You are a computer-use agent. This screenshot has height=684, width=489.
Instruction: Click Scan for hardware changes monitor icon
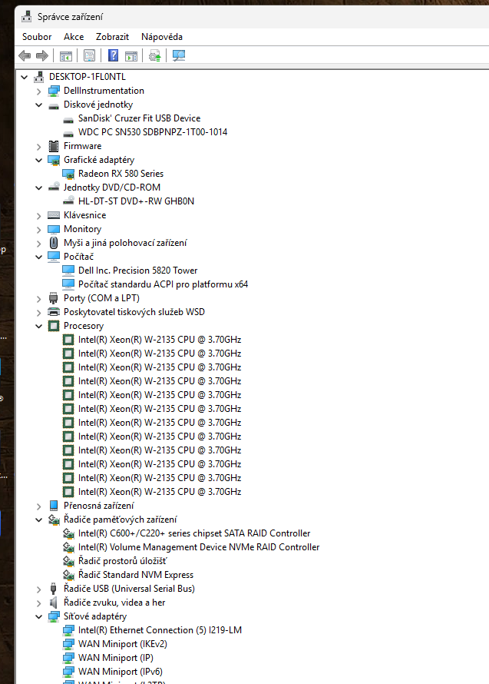point(179,55)
